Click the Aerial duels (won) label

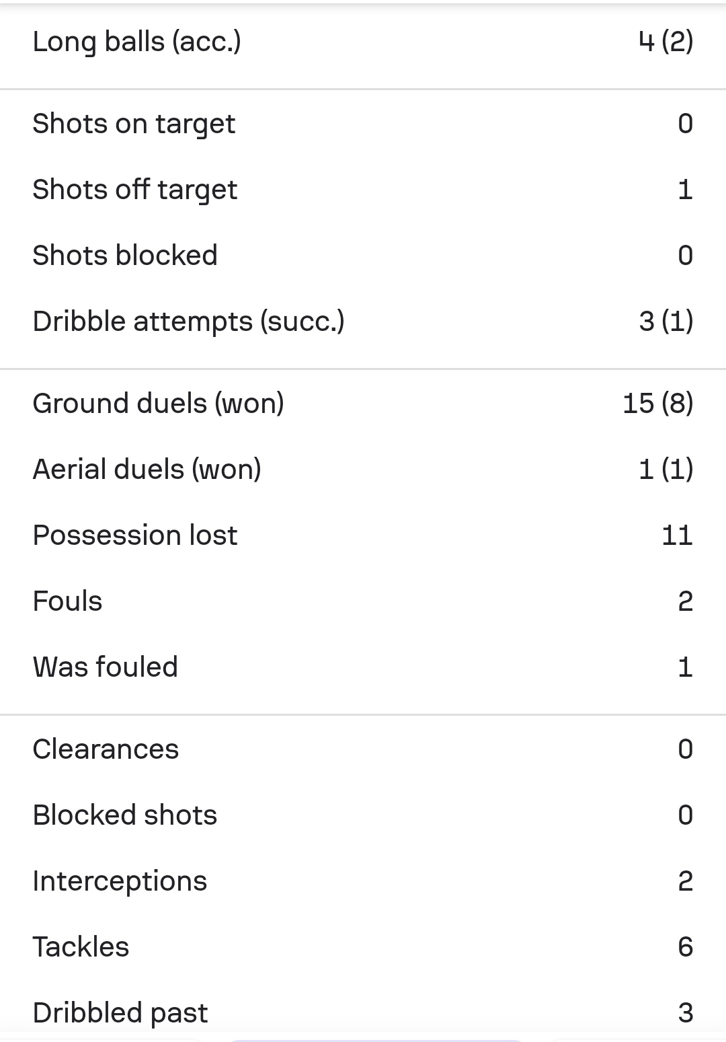coord(147,470)
